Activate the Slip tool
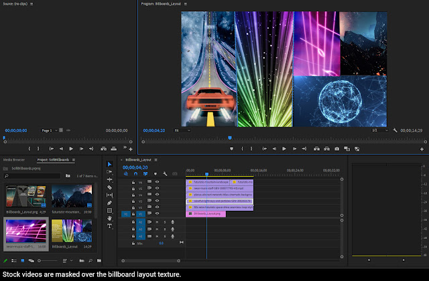429x281 pixels. (109, 195)
